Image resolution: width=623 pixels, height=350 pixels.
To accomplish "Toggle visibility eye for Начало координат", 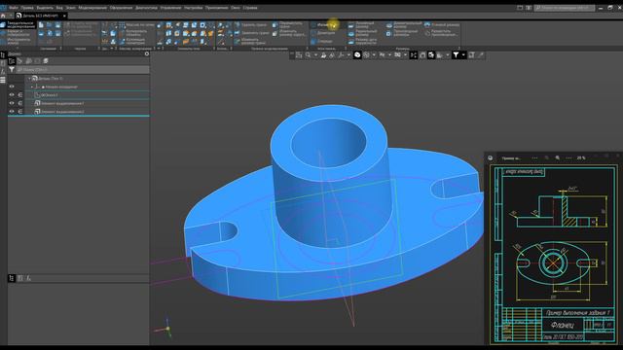I will 12,87.
